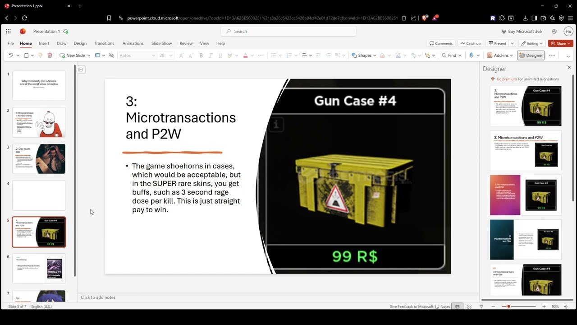Toggle the Notes pane

[x=443, y=306]
